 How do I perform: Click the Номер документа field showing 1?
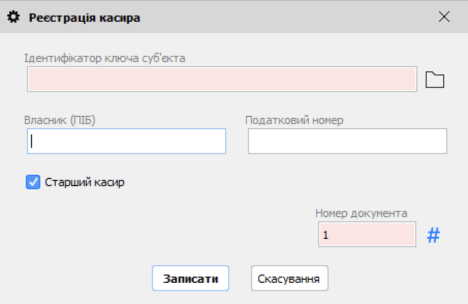click(x=367, y=234)
